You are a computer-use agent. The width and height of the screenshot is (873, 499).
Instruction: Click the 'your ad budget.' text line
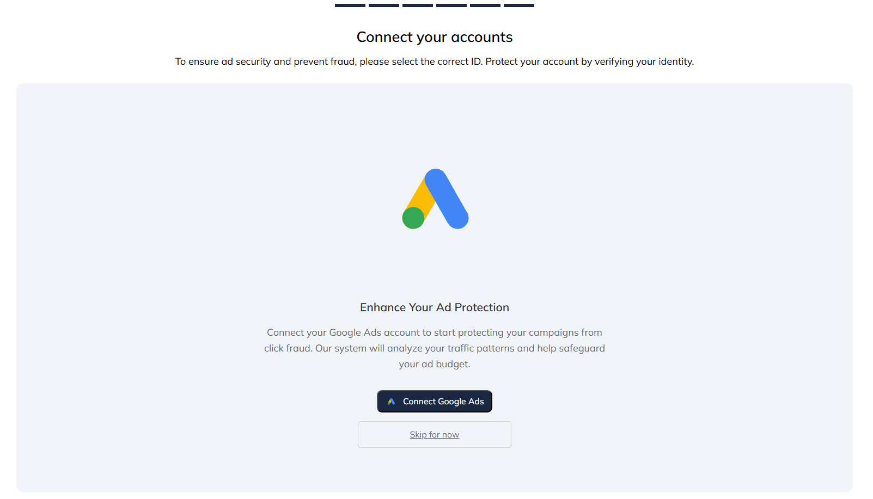(435, 364)
